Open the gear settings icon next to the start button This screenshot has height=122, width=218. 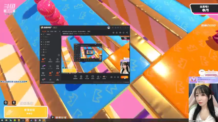[118, 77]
